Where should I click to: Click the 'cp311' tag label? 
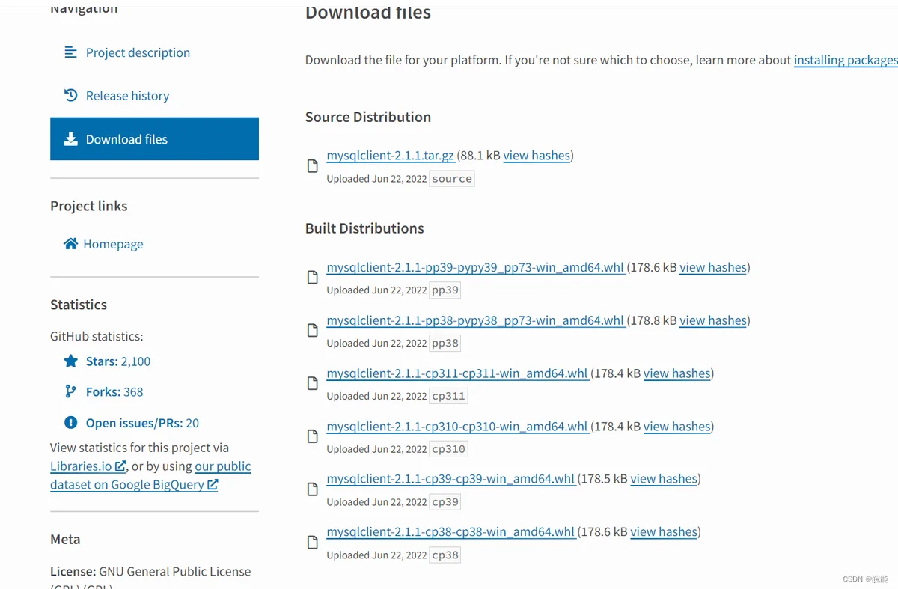(449, 397)
